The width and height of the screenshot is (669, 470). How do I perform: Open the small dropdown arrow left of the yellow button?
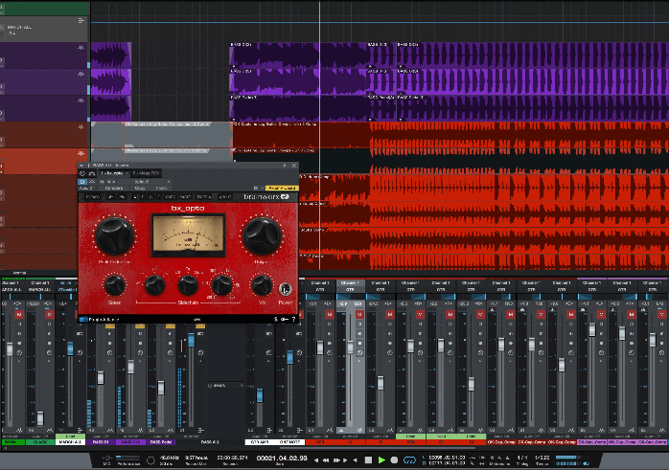(262, 188)
